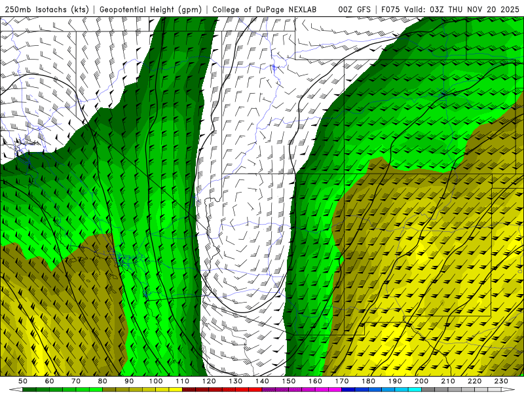Screen dimensions: 524x393
Task: Click the '150' label on the color scale
Action: pyautogui.click(x=288, y=381)
